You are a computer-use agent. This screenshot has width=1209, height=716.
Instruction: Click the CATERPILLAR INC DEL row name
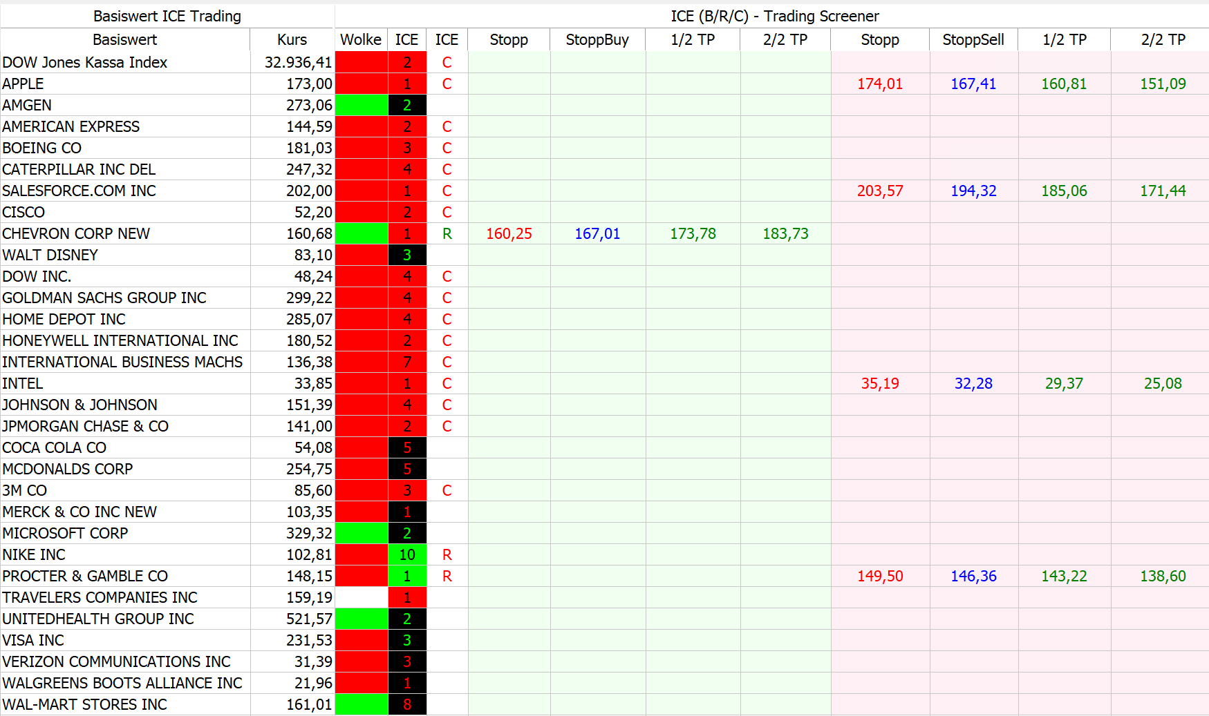pos(79,169)
